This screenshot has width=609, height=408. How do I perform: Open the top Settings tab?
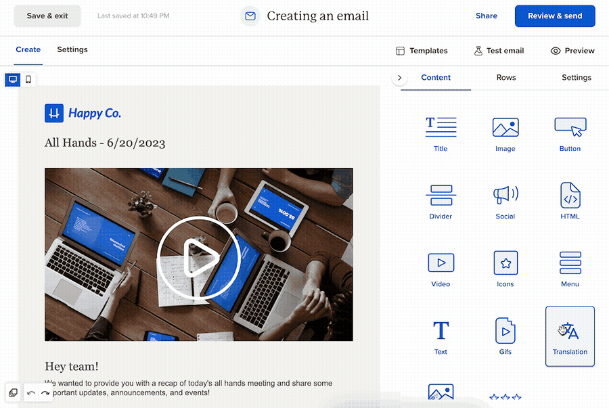pyautogui.click(x=72, y=49)
